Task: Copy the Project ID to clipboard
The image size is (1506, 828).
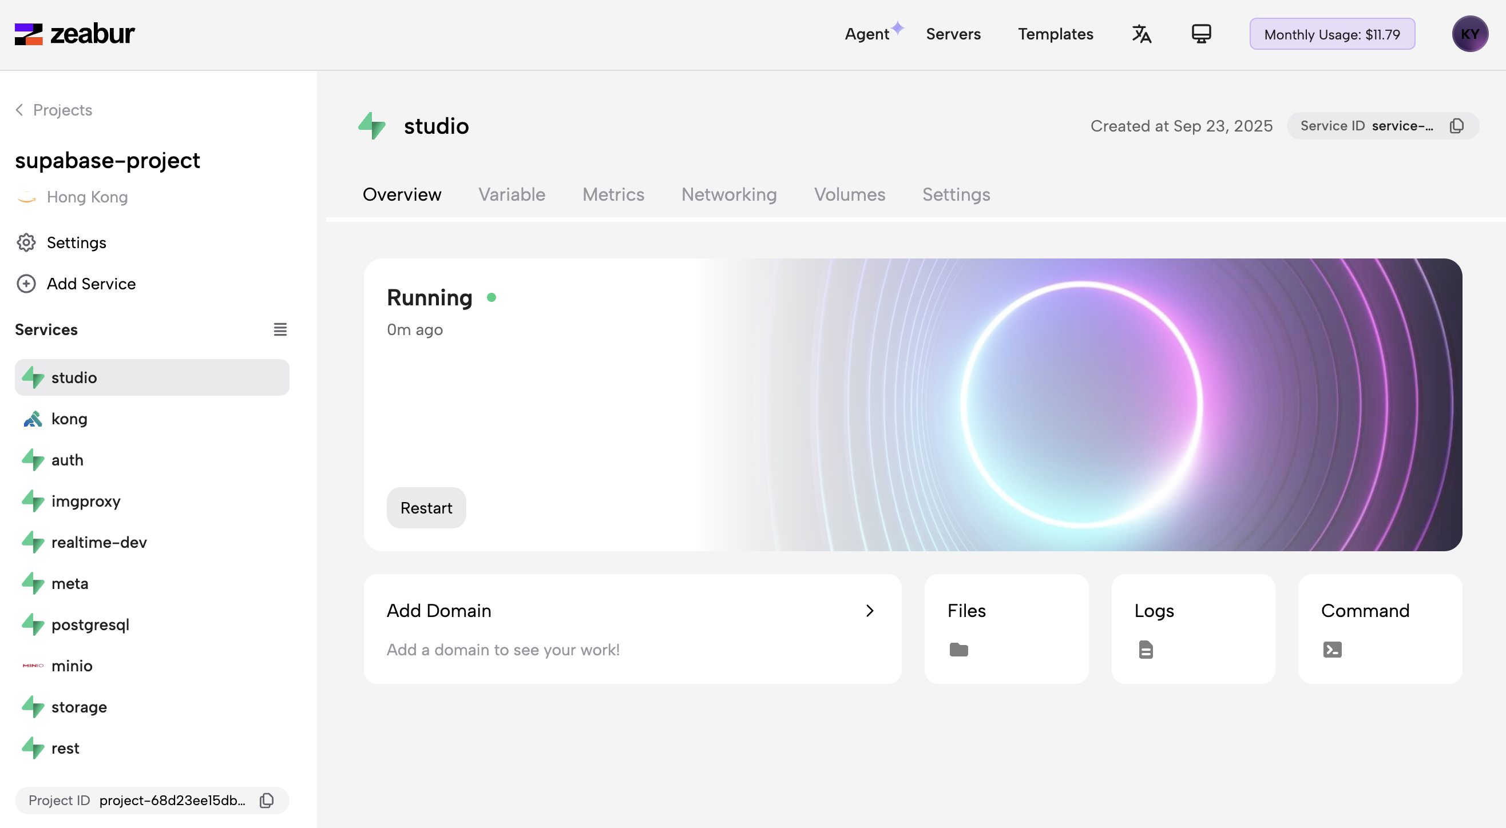Action: pyautogui.click(x=267, y=800)
